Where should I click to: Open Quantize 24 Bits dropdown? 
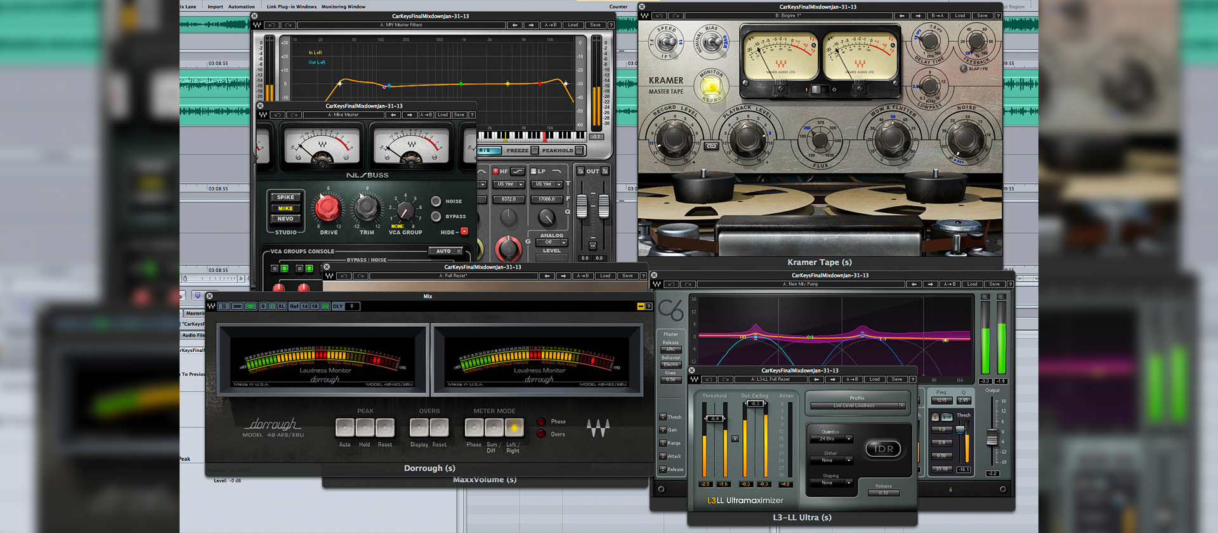click(x=831, y=438)
